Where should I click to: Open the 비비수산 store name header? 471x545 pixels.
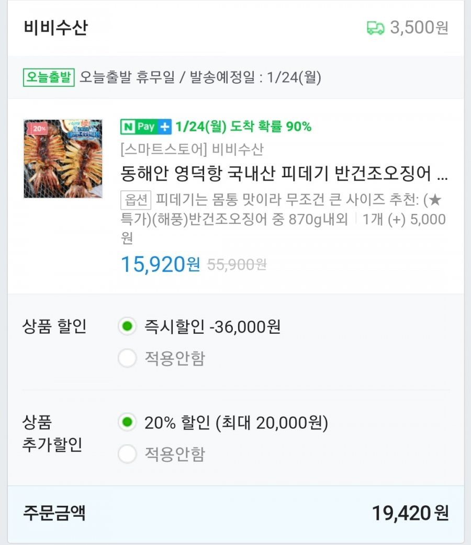55,27
